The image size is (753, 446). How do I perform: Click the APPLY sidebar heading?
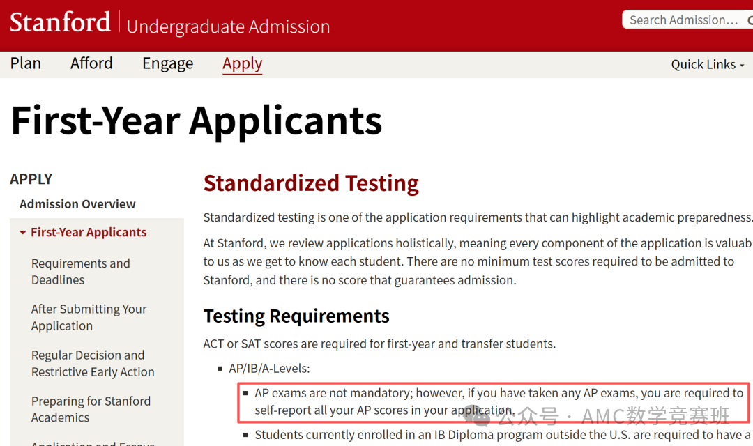coord(31,179)
